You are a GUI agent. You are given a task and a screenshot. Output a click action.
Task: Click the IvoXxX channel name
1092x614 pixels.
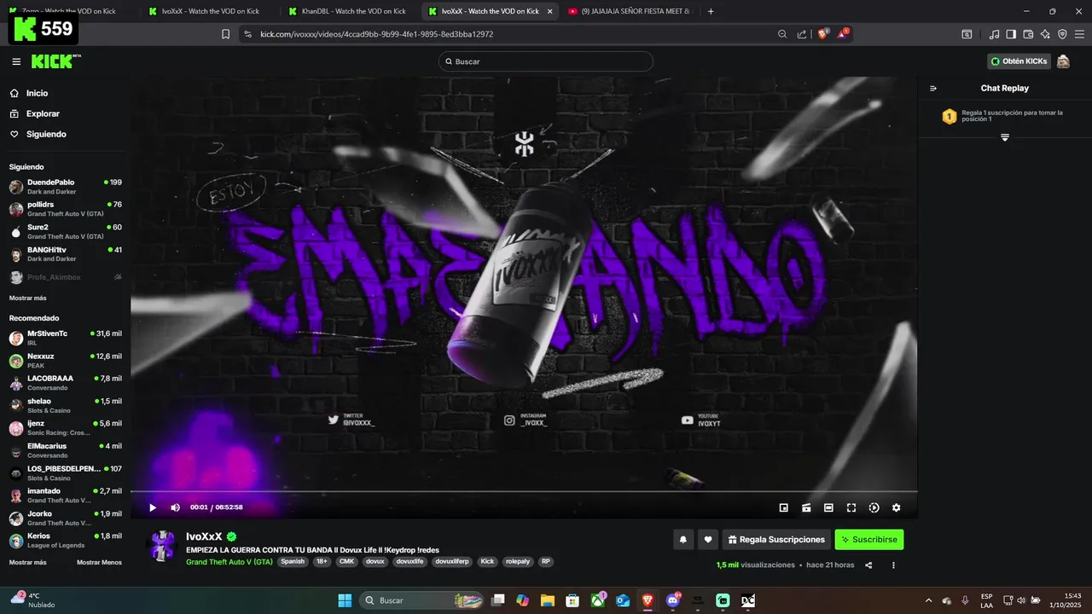(x=204, y=536)
